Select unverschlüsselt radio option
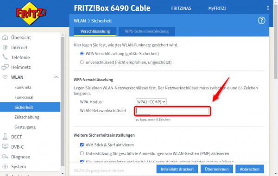Viewport: 278px width, 176px height. pyautogui.click(x=82, y=62)
